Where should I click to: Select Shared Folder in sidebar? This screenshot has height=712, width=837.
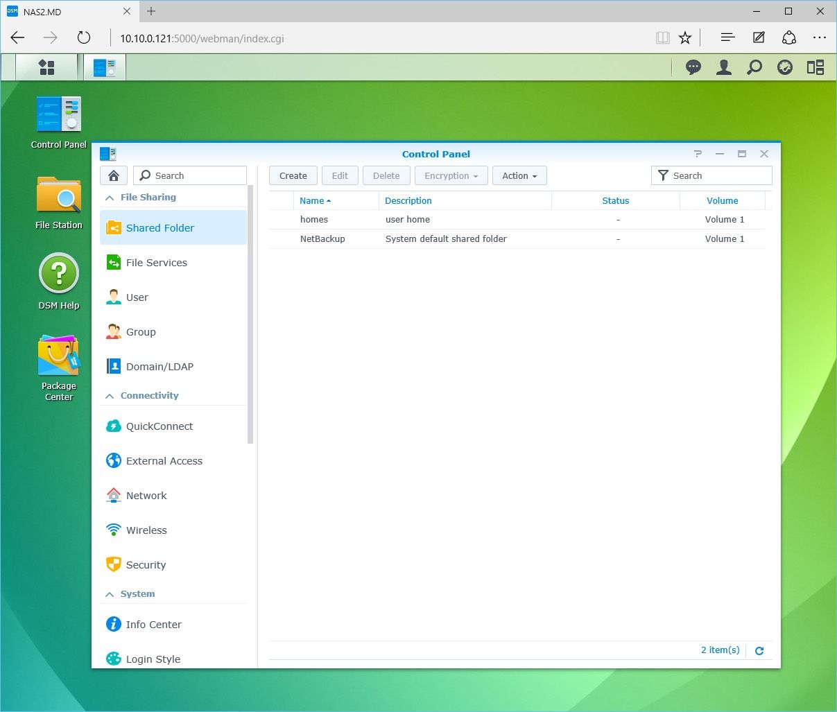point(173,227)
